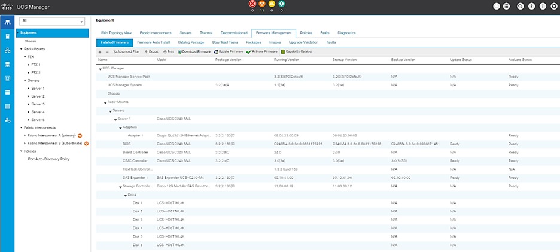Click the warnings teal icon

(x=281, y=4)
